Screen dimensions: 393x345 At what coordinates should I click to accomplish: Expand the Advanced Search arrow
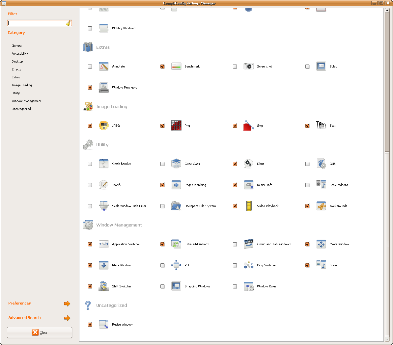(67, 318)
